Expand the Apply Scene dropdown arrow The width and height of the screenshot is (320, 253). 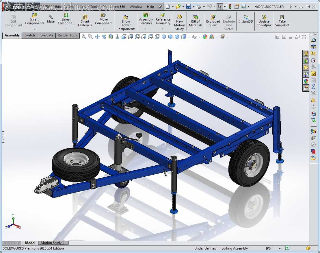click(217, 37)
